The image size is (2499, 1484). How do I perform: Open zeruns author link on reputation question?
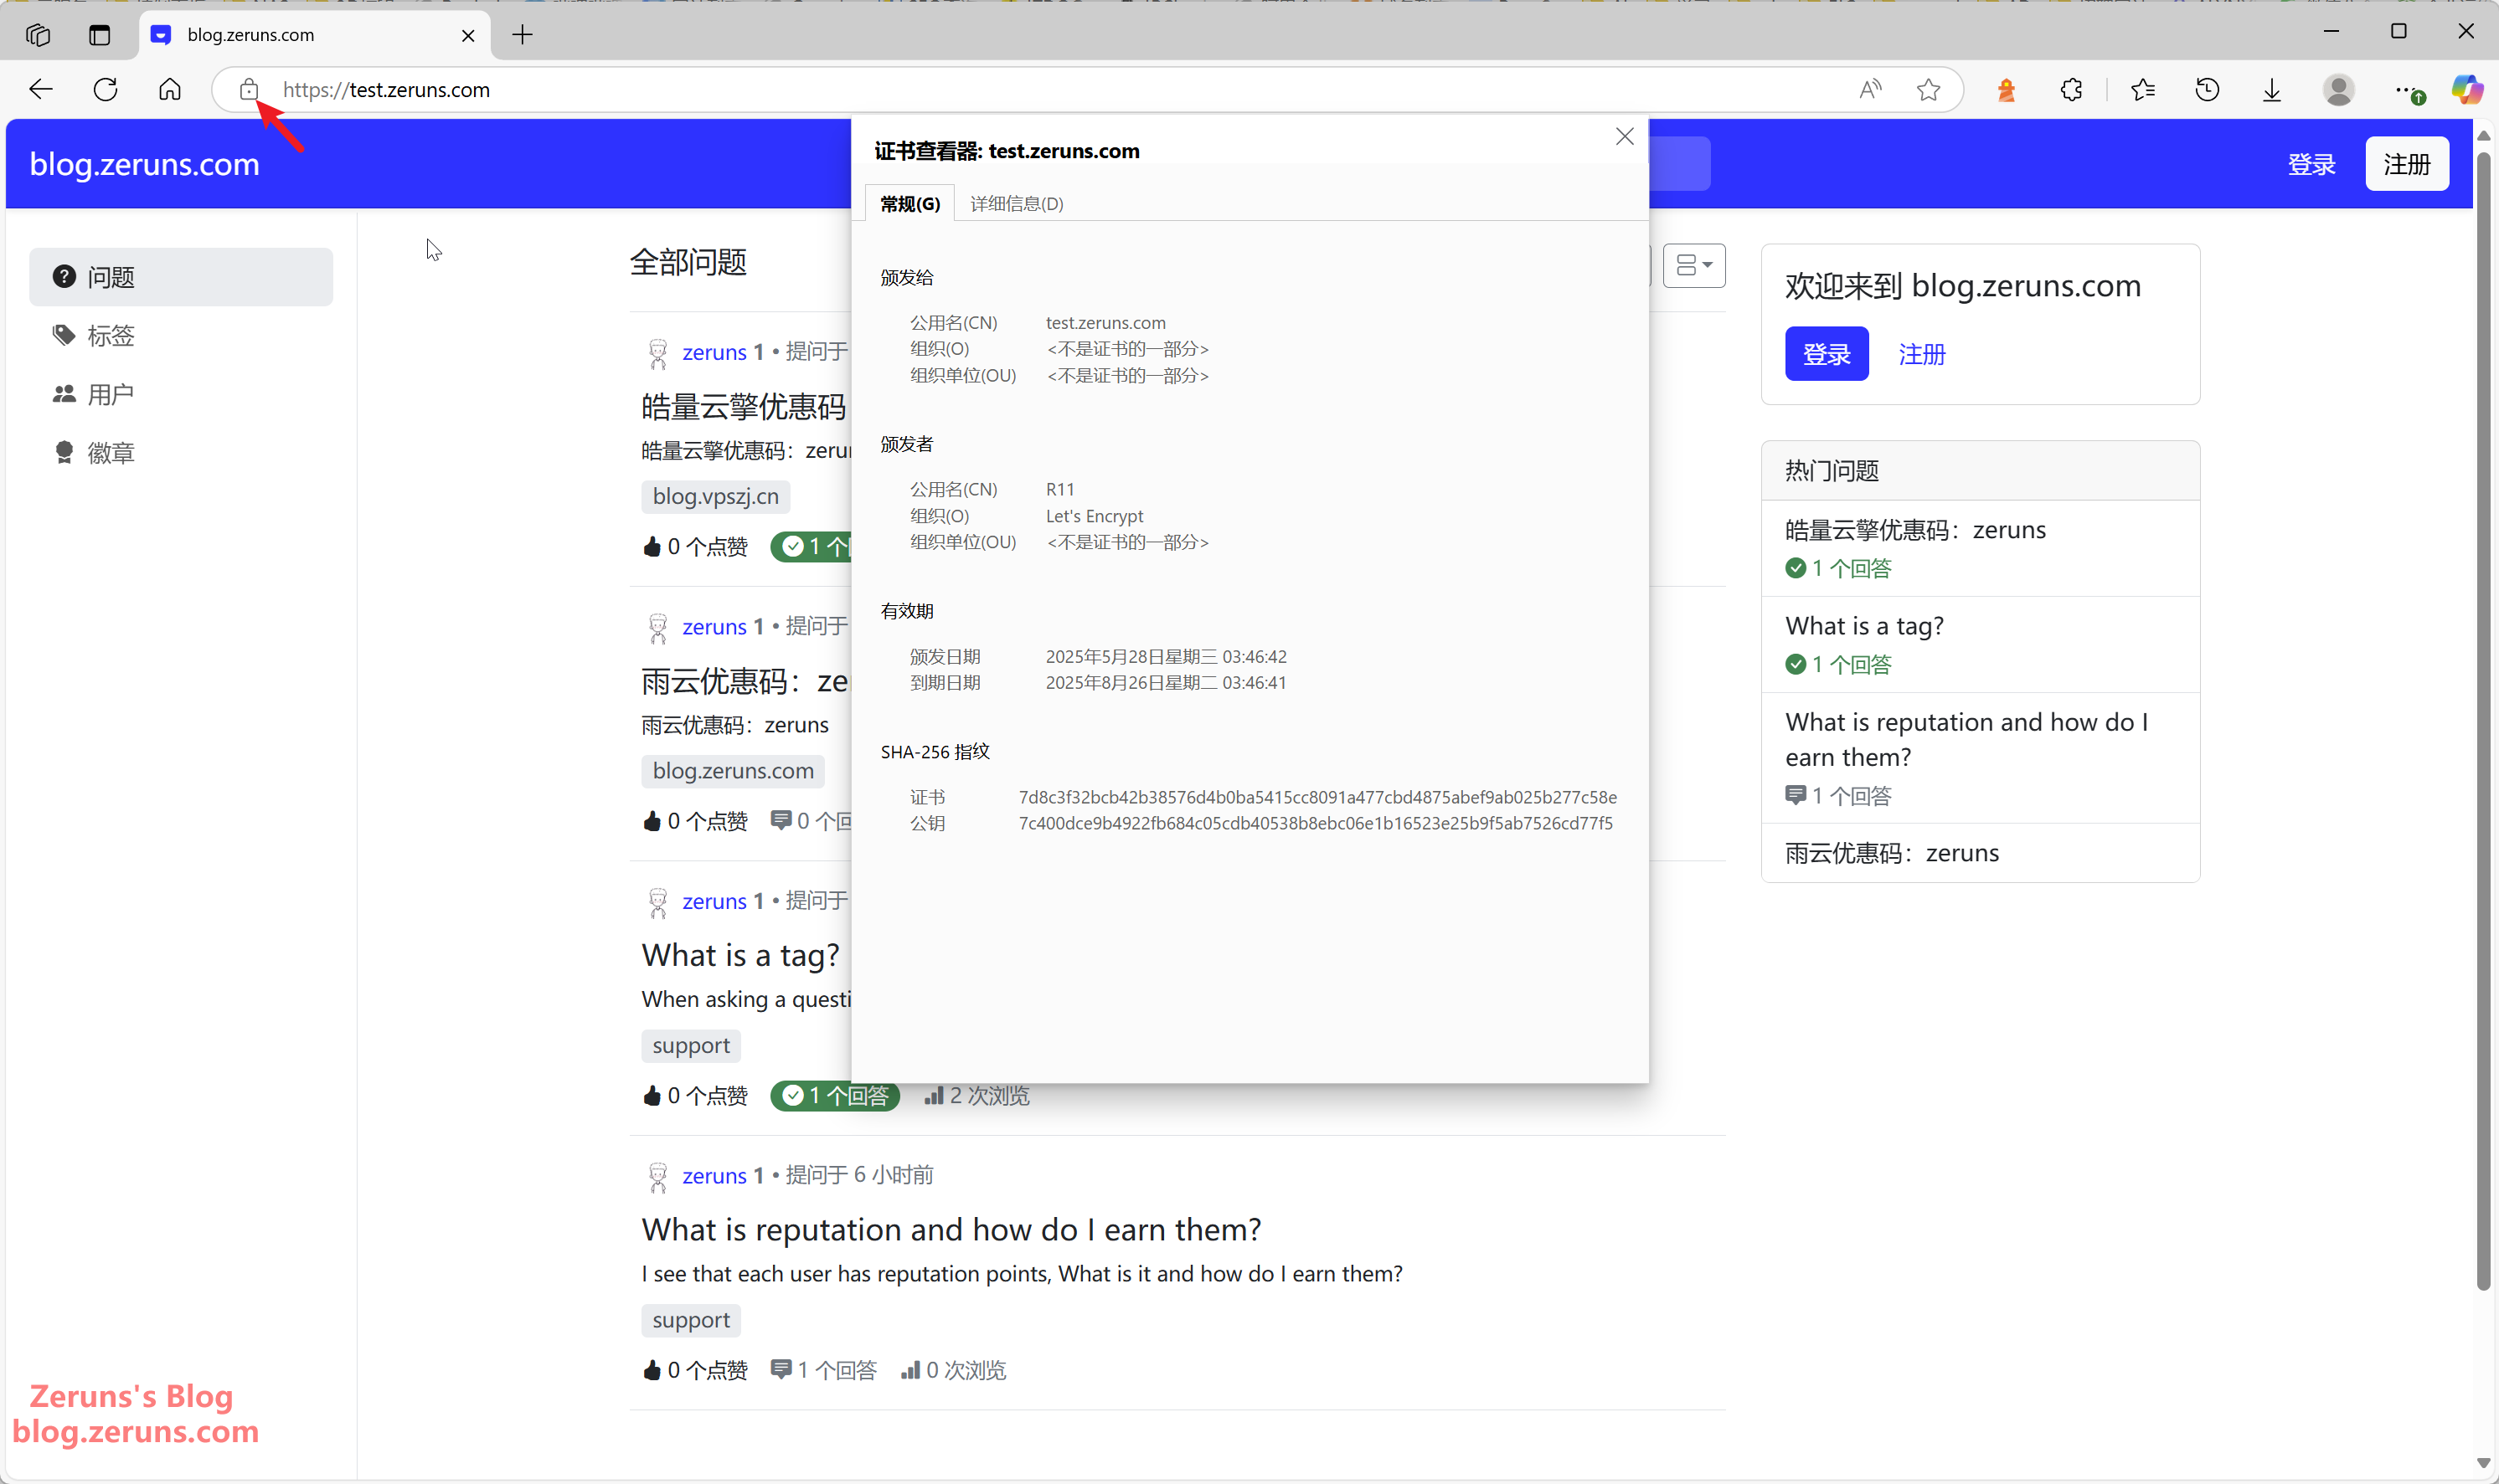point(714,1176)
